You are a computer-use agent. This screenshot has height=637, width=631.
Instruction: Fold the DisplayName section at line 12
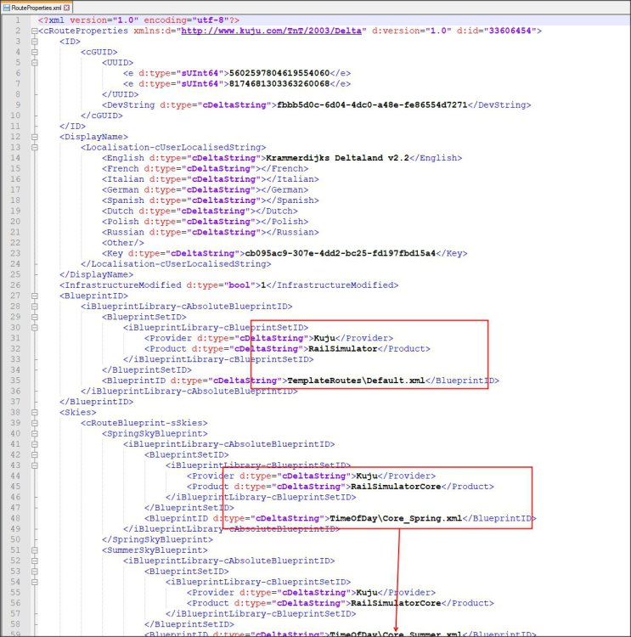[33, 136]
